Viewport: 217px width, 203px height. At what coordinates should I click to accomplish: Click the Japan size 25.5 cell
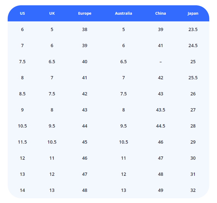pyautogui.click(x=193, y=78)
